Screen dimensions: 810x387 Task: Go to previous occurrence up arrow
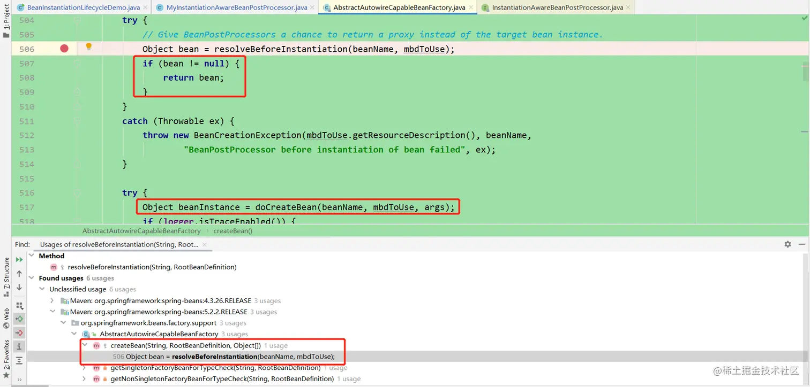19,273
